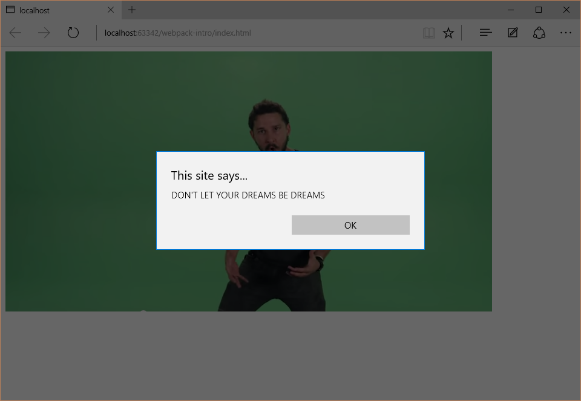Open a new tab with plus
581x401 pixels.
point(132,10)
